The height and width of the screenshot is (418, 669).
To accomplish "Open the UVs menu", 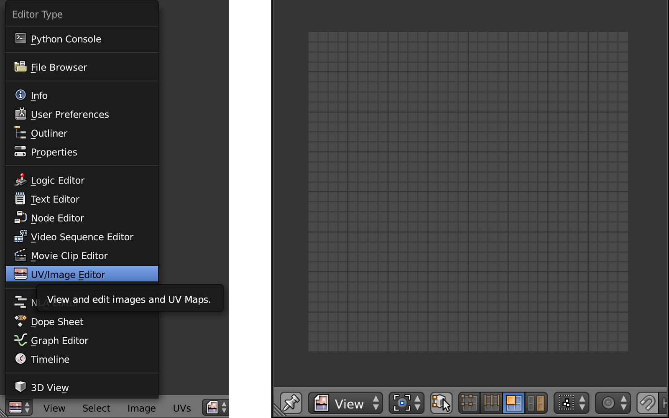I will (182, 408).
